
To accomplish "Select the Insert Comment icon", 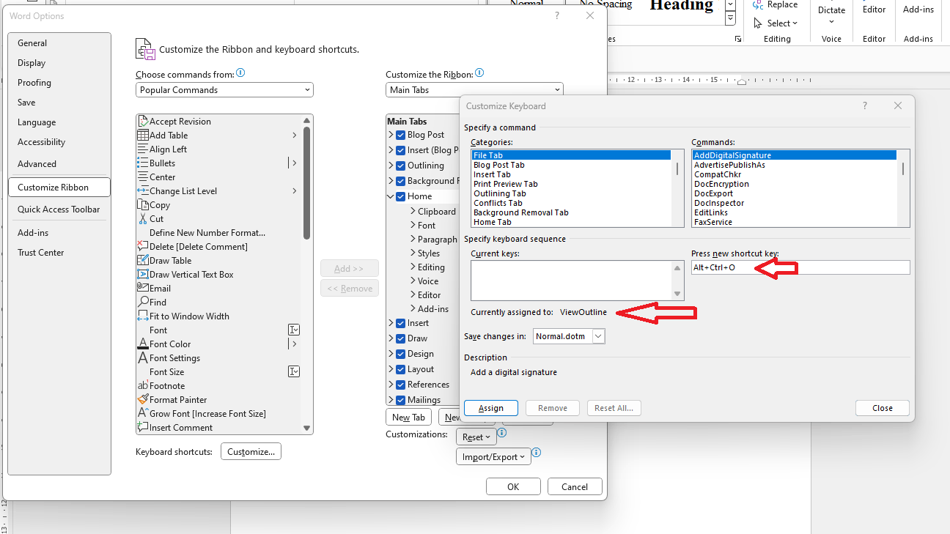I will click(x=143, y=428).
